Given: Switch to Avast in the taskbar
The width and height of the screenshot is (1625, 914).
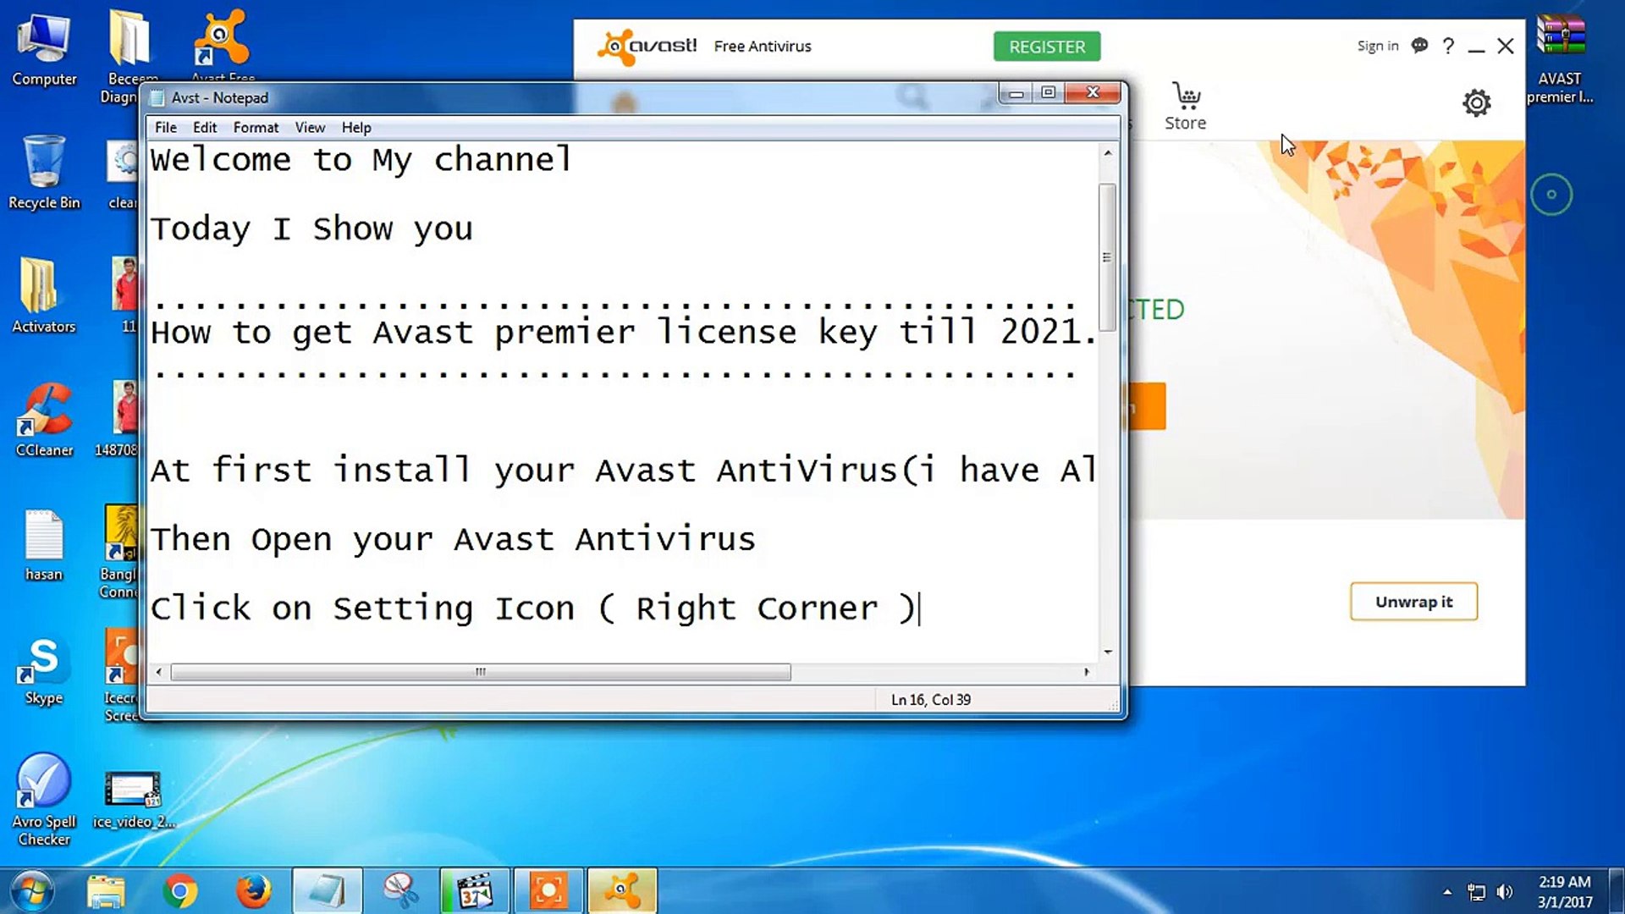Looking at the screenshot, I should tap(621, 891).
